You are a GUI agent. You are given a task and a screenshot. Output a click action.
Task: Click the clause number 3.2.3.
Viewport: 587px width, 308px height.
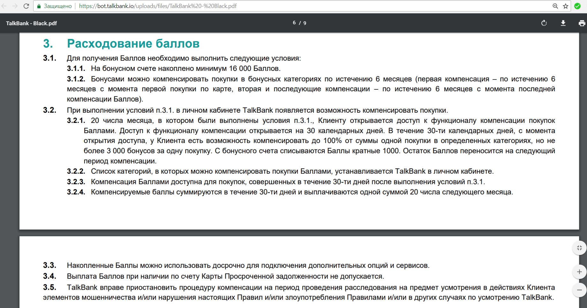pyautogui.click(x=76, y=182)
